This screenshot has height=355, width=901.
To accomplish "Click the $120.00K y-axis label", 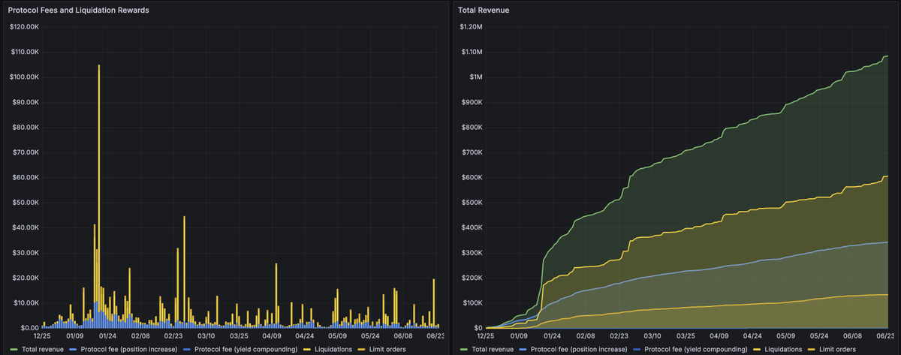I will tap(23, 27).
